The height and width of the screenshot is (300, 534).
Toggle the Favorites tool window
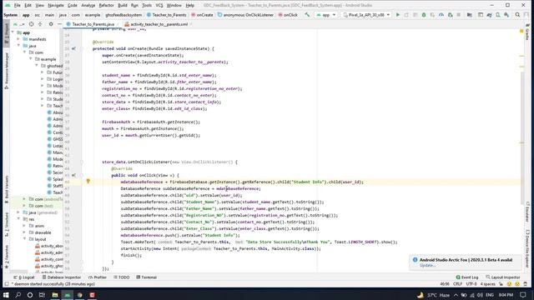6,257
